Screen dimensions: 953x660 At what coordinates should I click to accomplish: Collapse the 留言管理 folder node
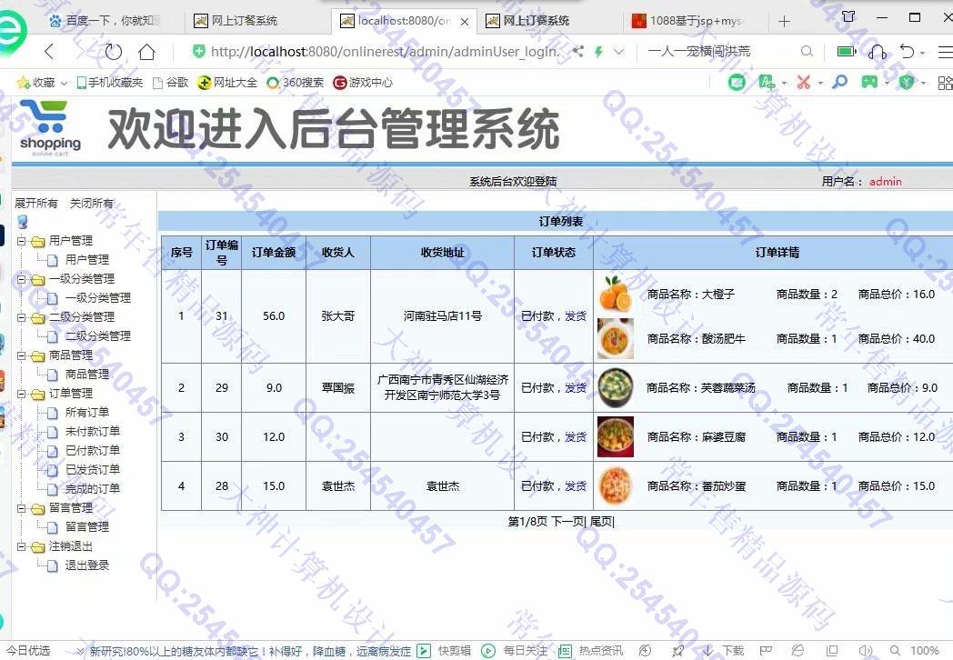(x=21, y=508)
